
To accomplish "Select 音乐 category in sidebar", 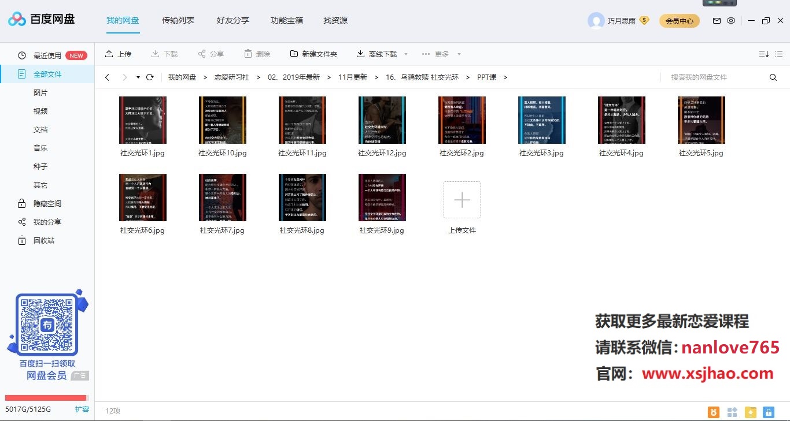I will [x=40, y=148].
